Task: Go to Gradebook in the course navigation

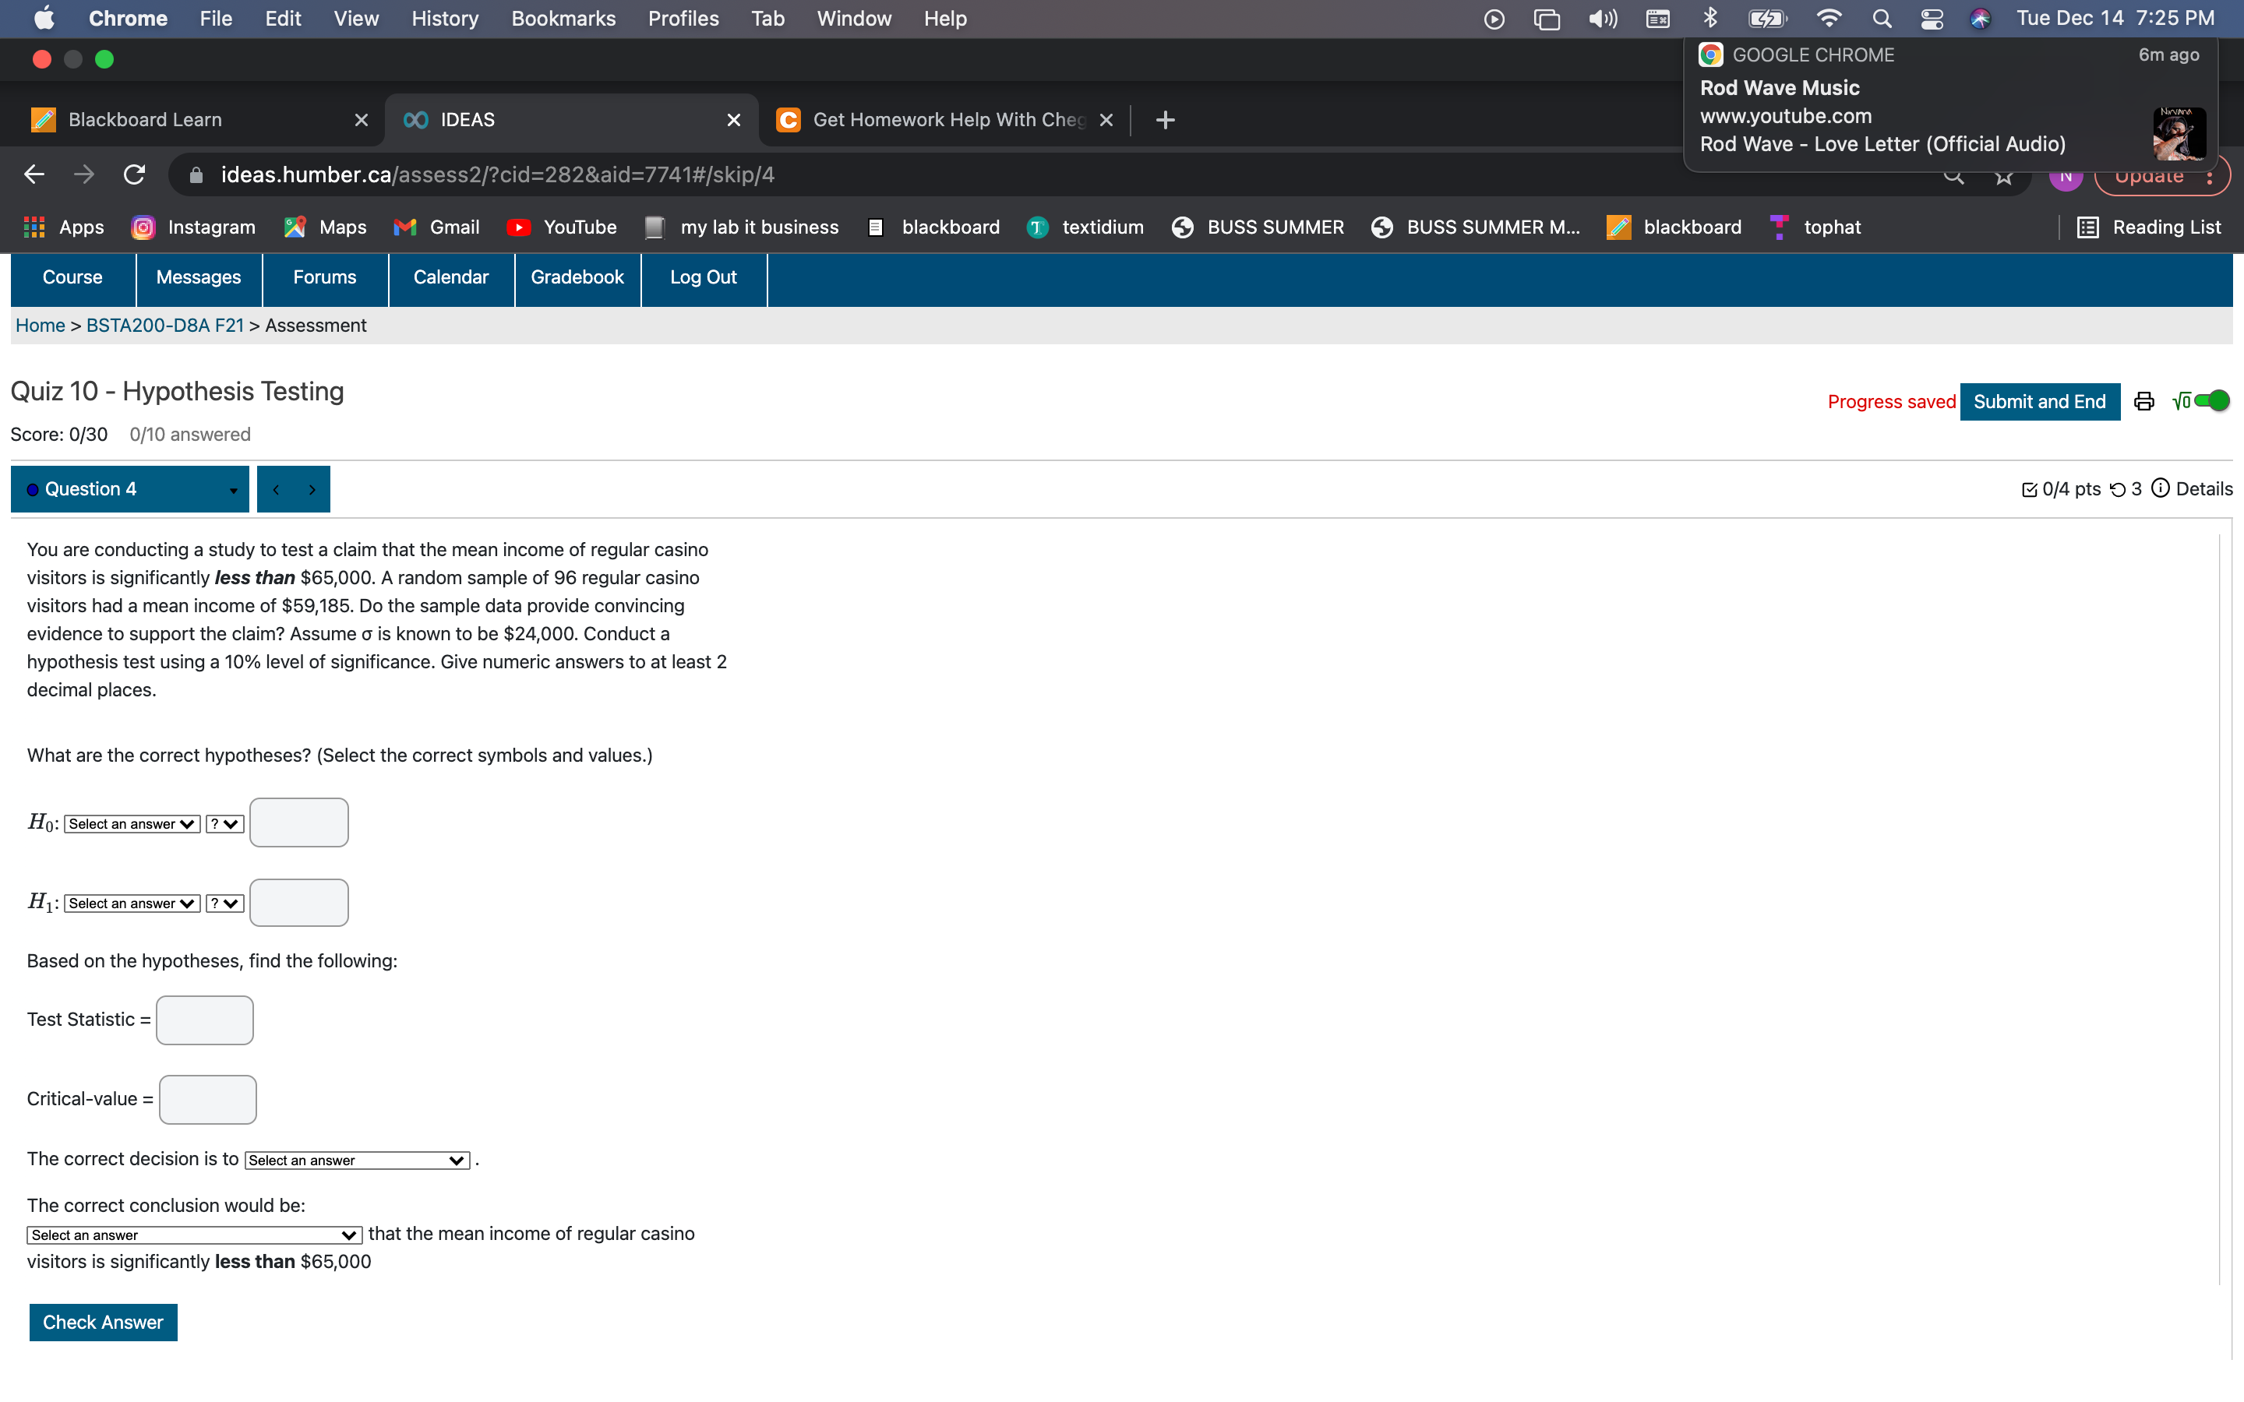Action: click(577, 277)
